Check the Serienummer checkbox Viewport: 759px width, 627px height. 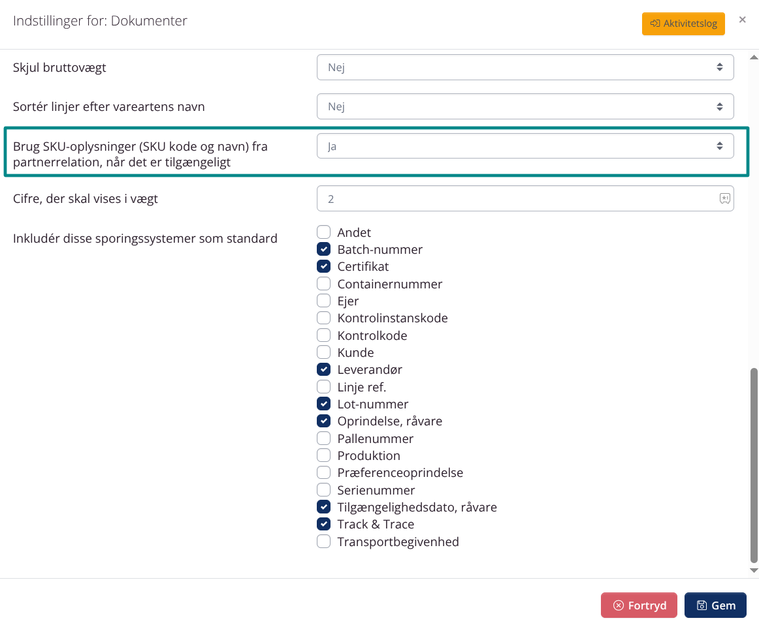[x=323, y=490]
